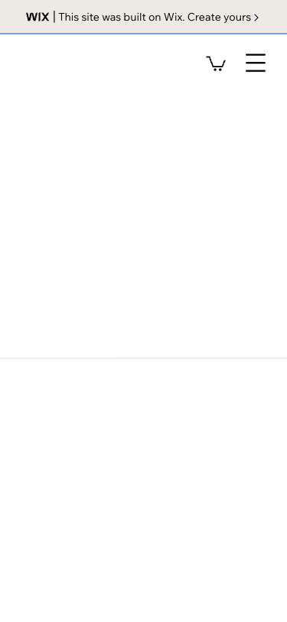Click the empty white header area left of cart
This screenshot has width=287, height=622.
pyautogui.click(x=99, y=63)
